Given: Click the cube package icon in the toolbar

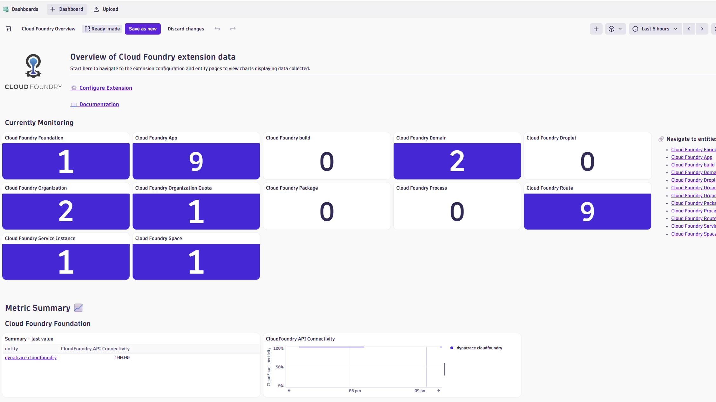Looking at the screenshot, I should (x=611, y=29).
